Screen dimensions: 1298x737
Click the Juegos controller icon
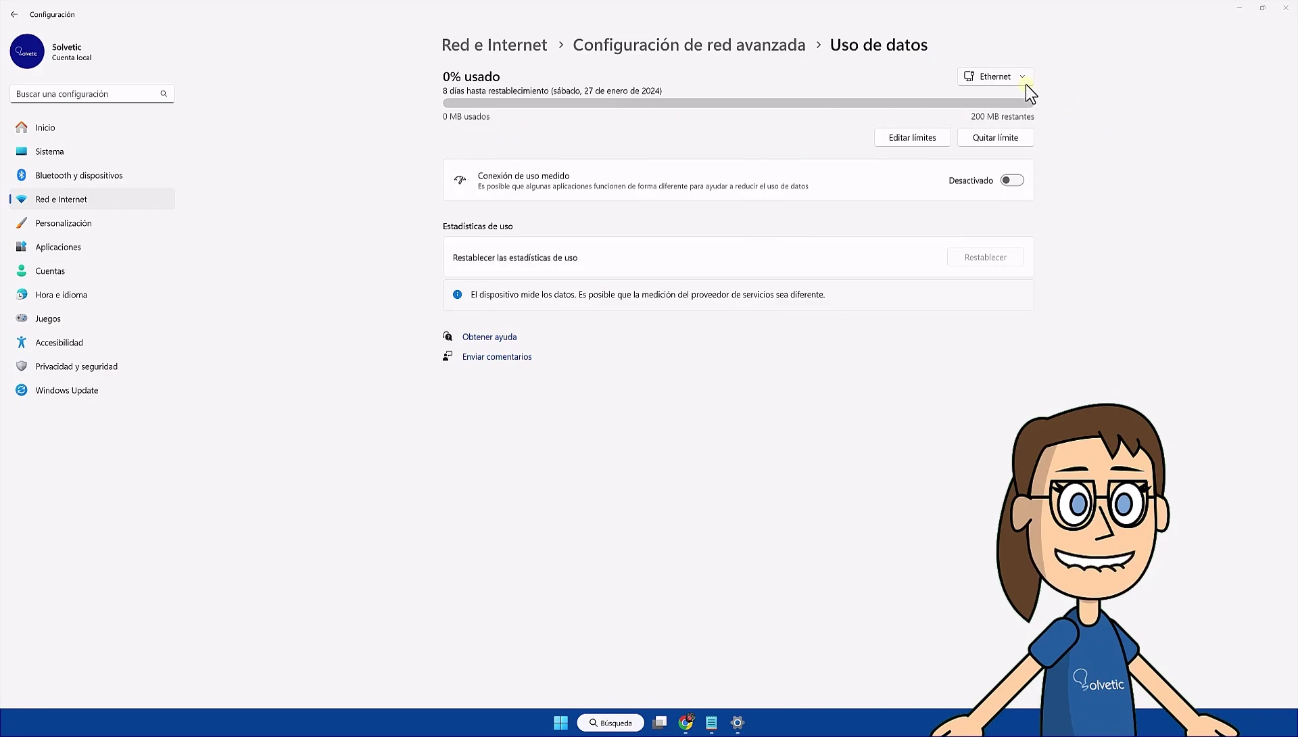point(22,318)
